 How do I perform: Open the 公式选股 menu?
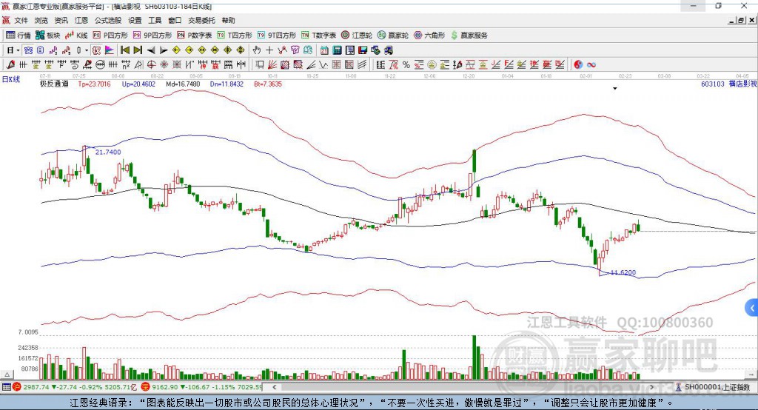[x=108, y=20]
